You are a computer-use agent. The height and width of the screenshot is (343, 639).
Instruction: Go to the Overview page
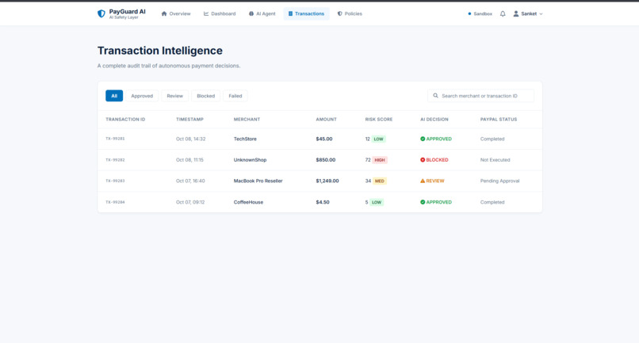pos(176,13)
